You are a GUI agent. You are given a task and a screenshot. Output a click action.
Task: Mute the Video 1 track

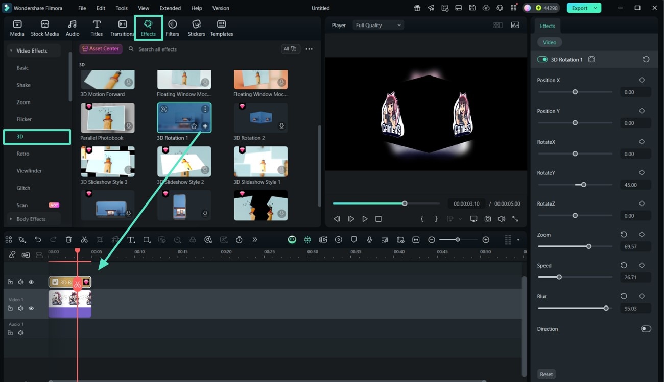click(21, 309)
